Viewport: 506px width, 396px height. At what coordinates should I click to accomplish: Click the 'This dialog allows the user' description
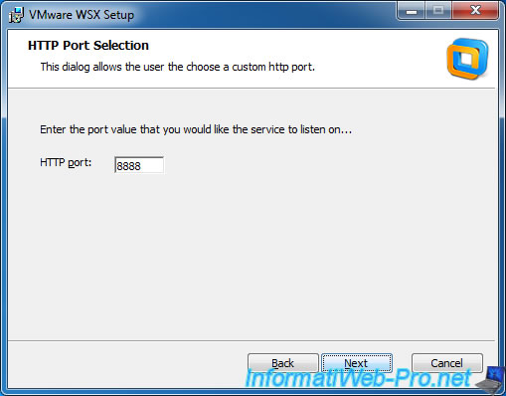coord(177,67)
